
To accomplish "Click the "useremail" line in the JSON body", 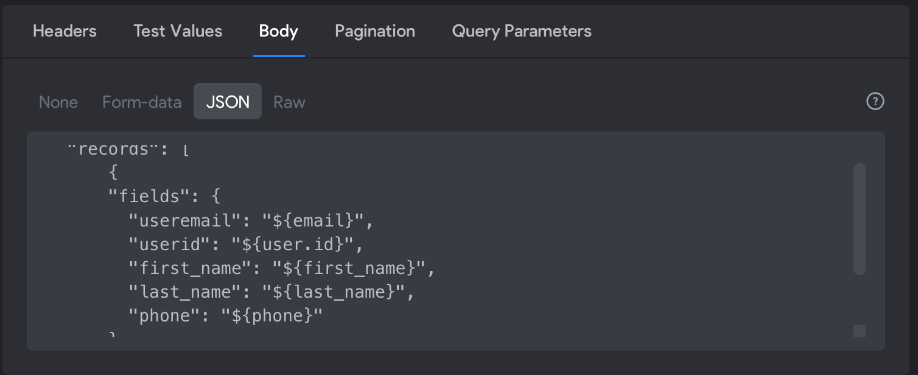I will pyautogui.click(x=251, y=220).
